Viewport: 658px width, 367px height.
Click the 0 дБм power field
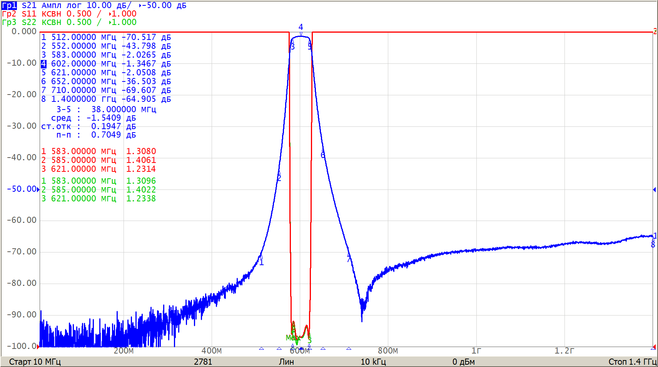click(x=464, y=362)
